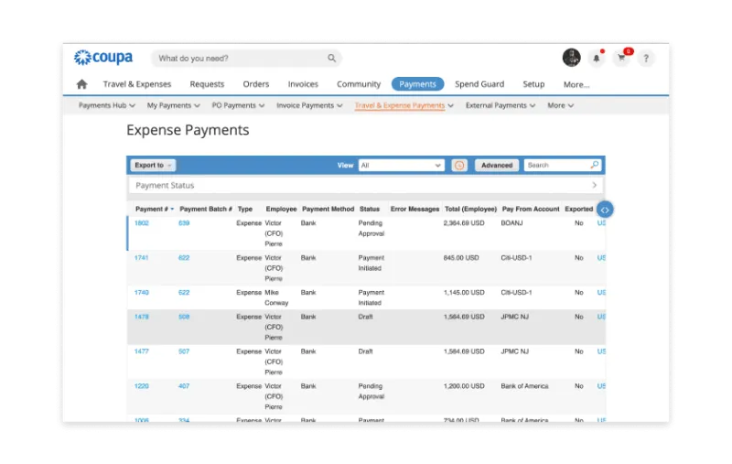Click the orange clock icon beside View

459,166
